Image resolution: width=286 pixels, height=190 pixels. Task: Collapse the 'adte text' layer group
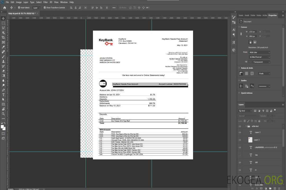coord(246,126)
